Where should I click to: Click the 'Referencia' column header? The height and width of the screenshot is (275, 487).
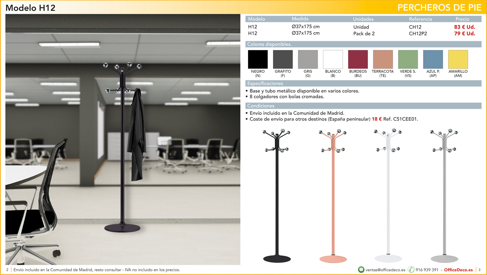(x=420, y=19)
